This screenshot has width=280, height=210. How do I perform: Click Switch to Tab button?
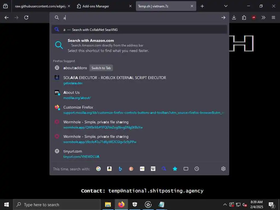[x=101, y=68]
